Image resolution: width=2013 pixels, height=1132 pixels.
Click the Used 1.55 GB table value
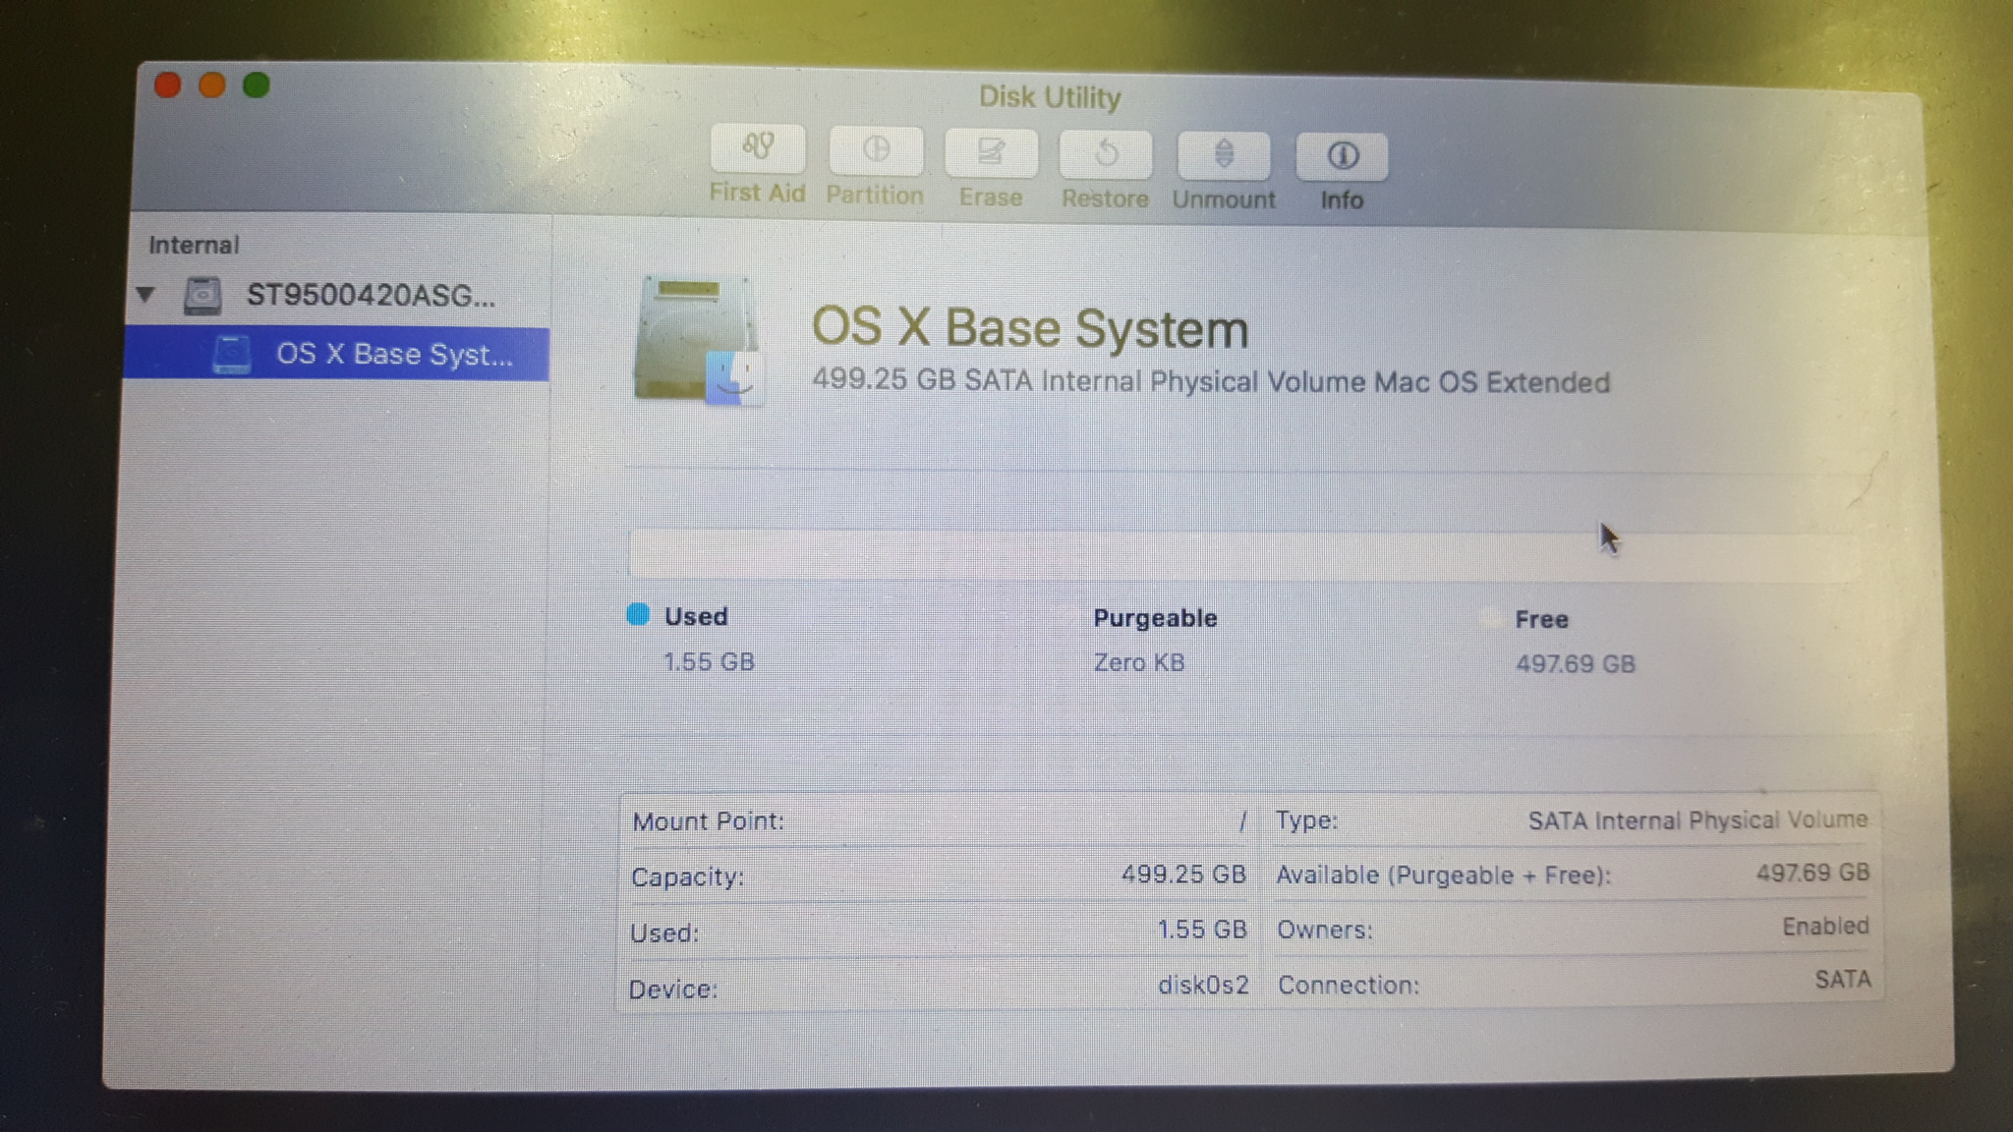1202,930
